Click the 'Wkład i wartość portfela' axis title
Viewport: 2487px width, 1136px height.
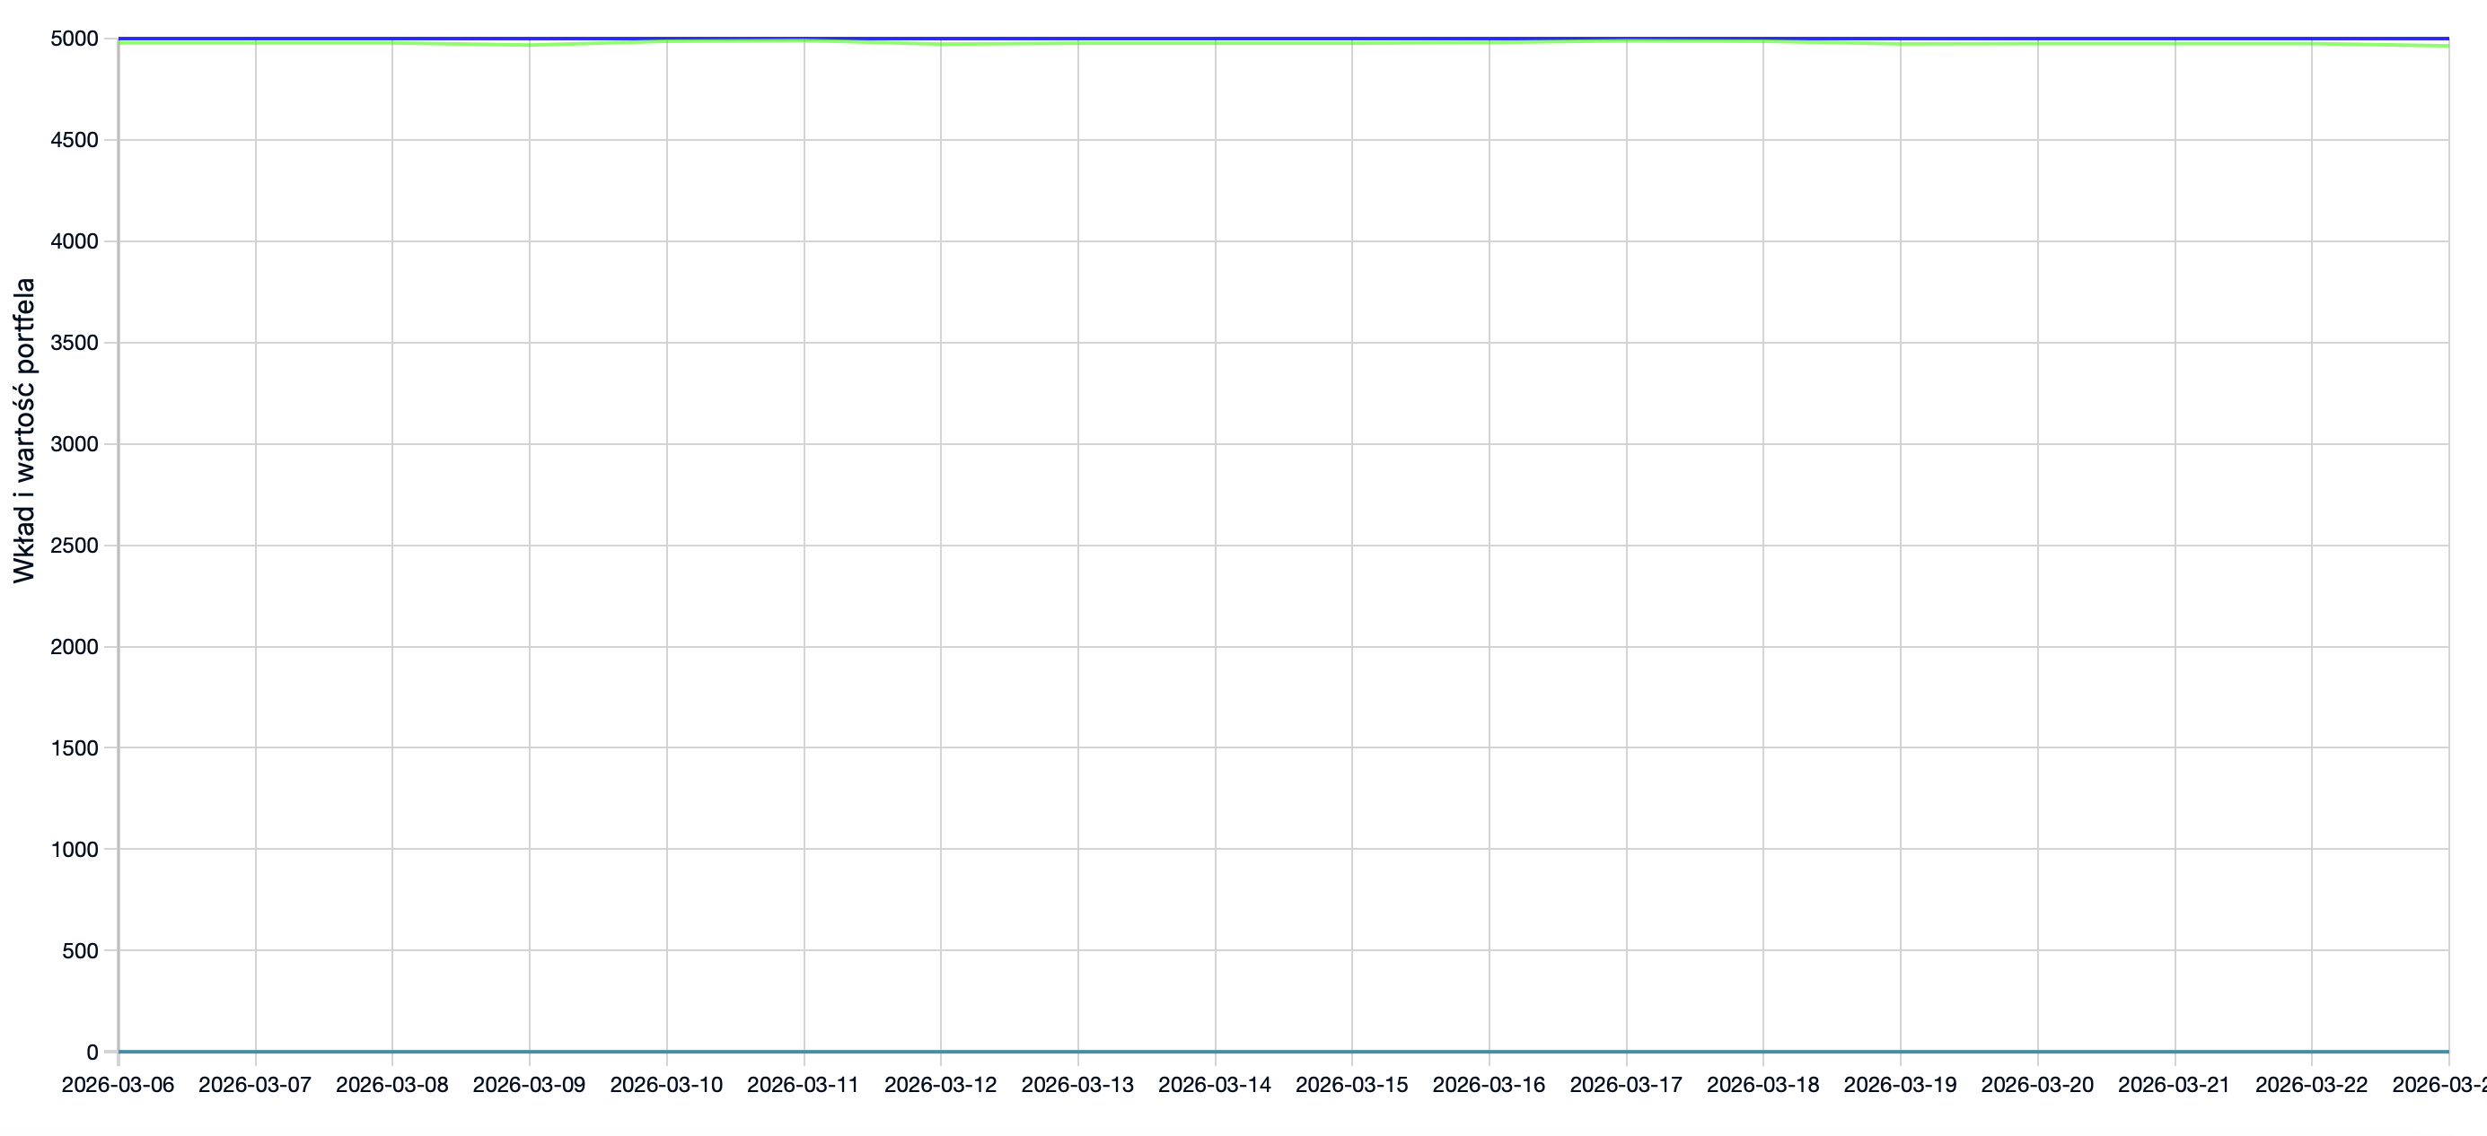24,431
